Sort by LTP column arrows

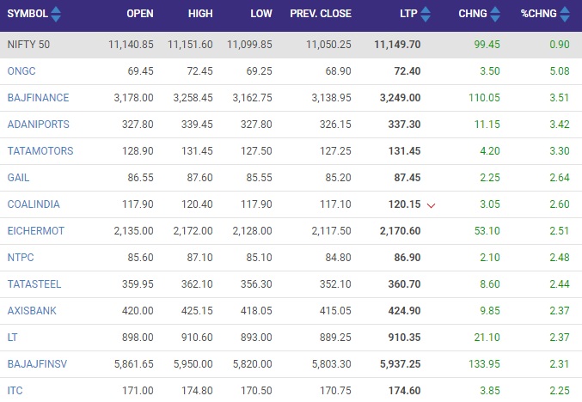[426, 14]
